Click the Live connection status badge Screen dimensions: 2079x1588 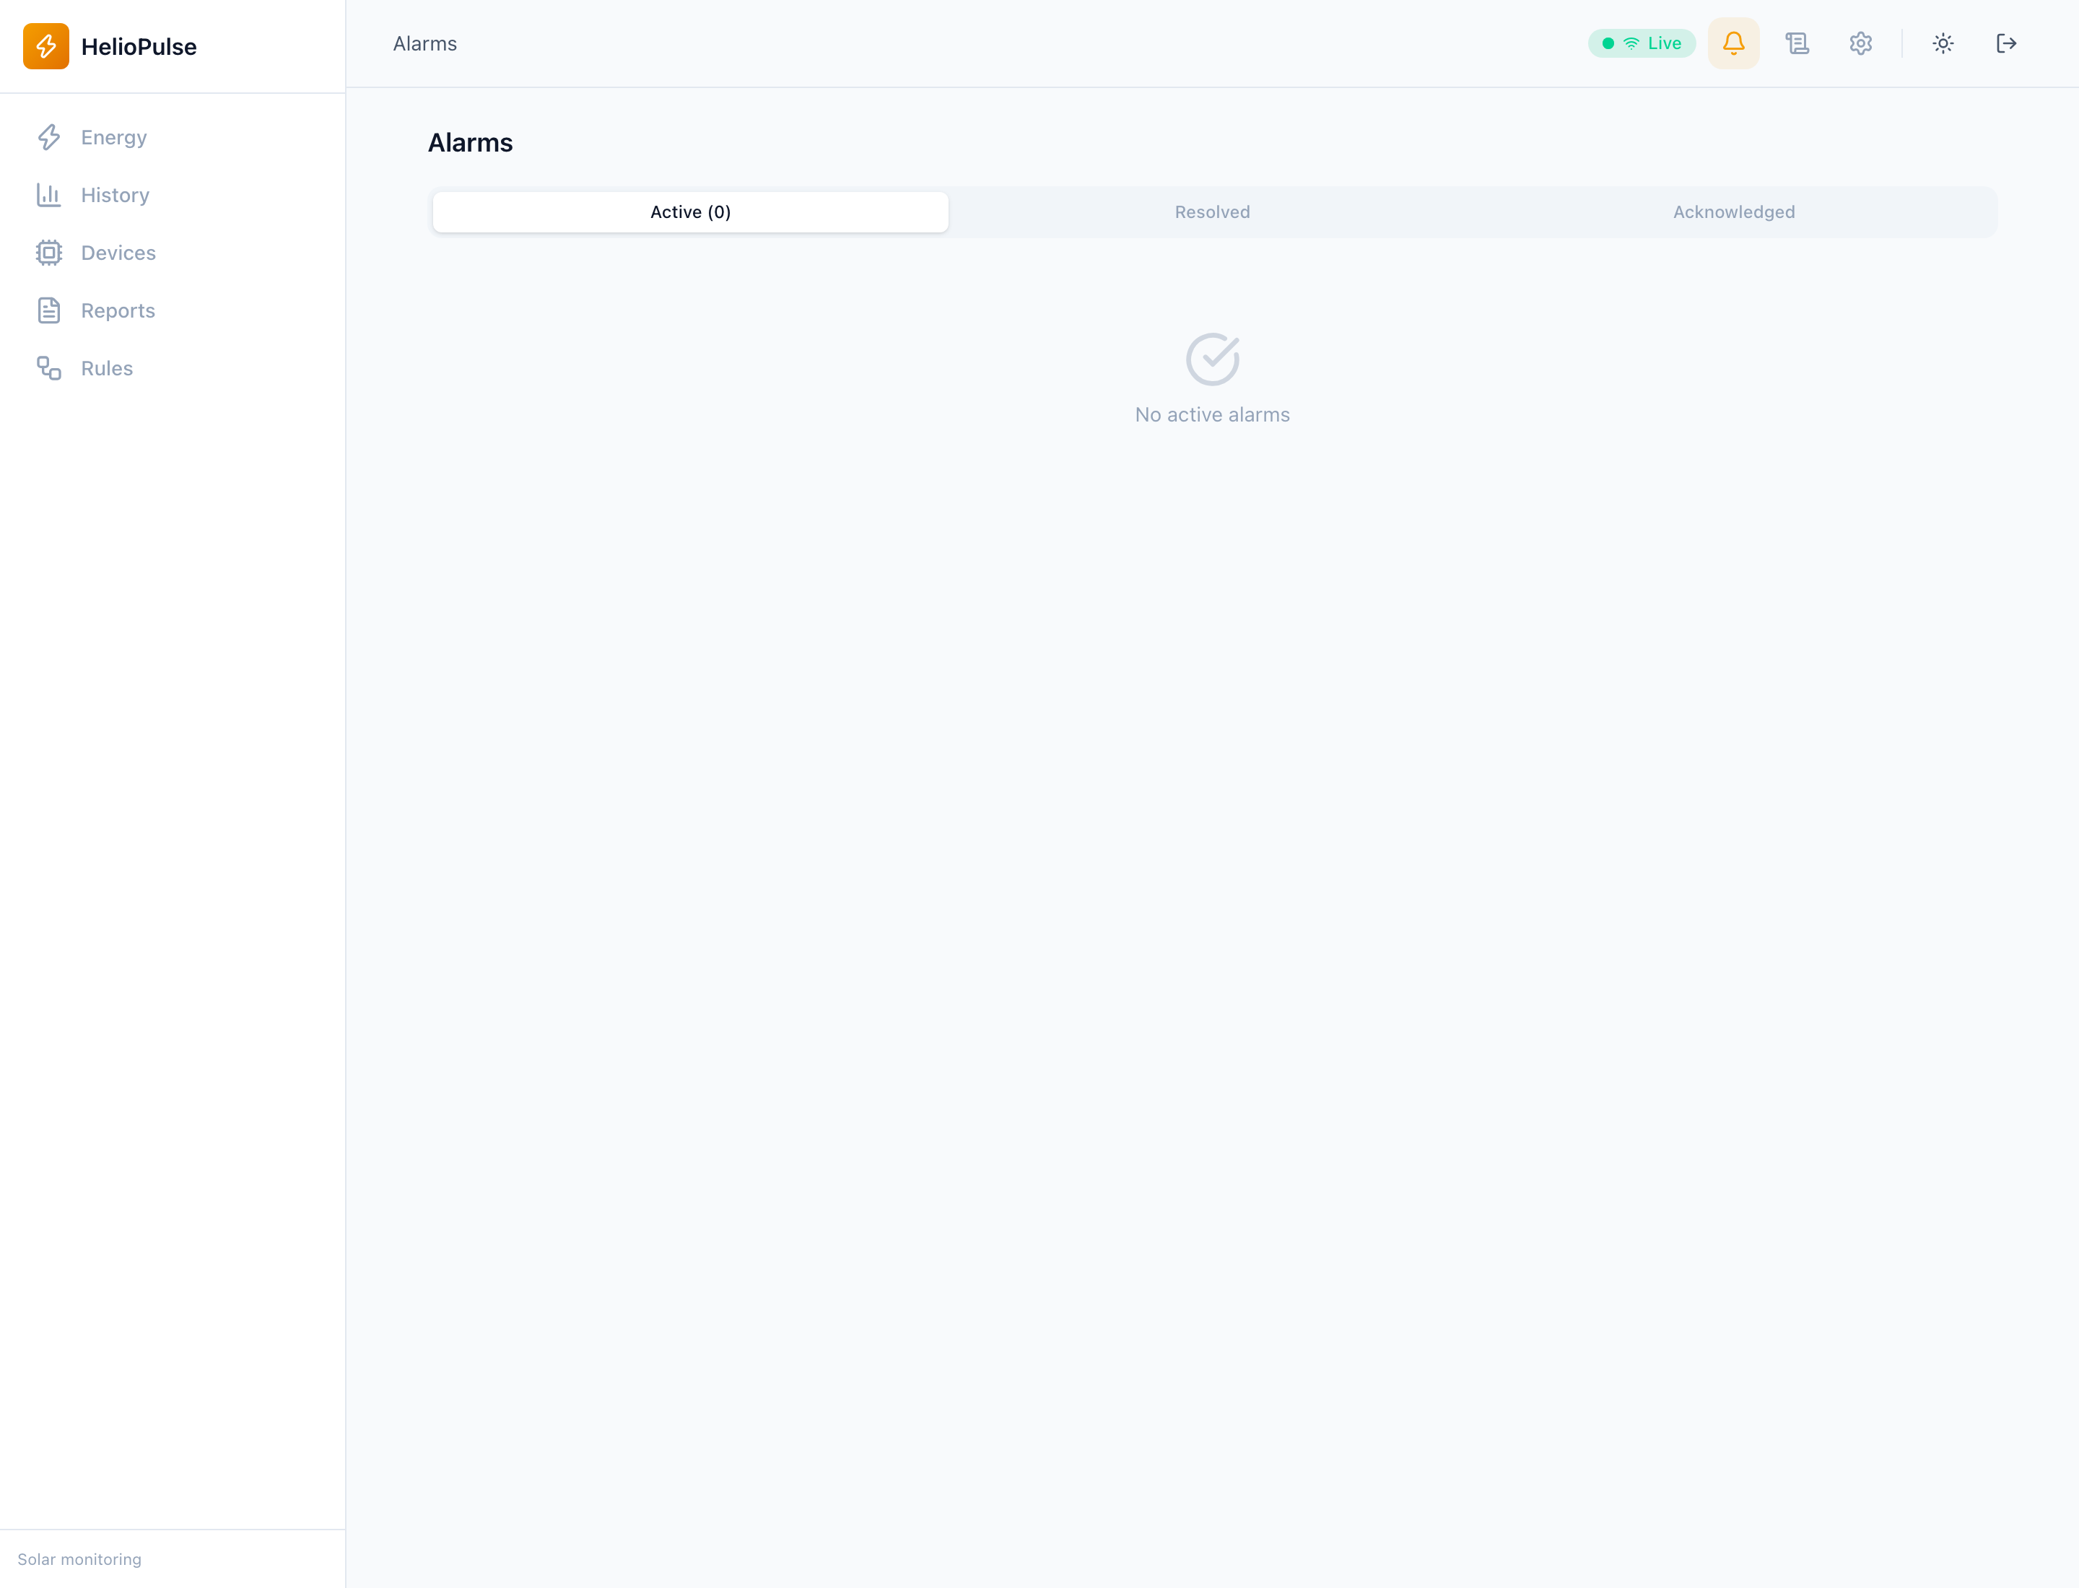pos(1642,43)
